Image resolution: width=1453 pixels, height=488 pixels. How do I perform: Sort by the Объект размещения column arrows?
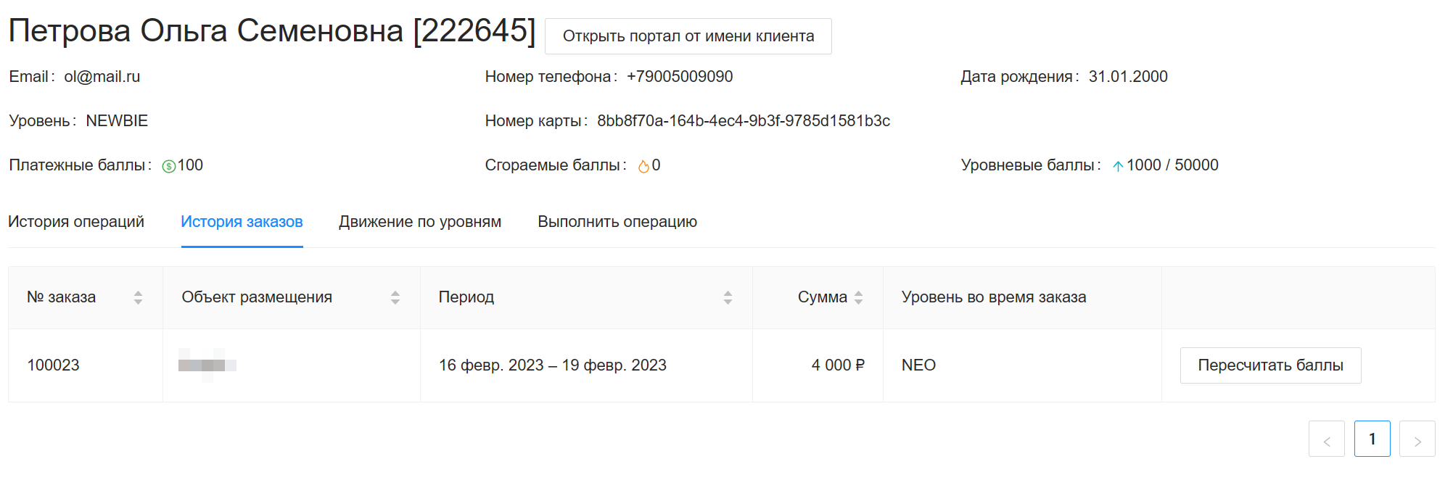395,297
